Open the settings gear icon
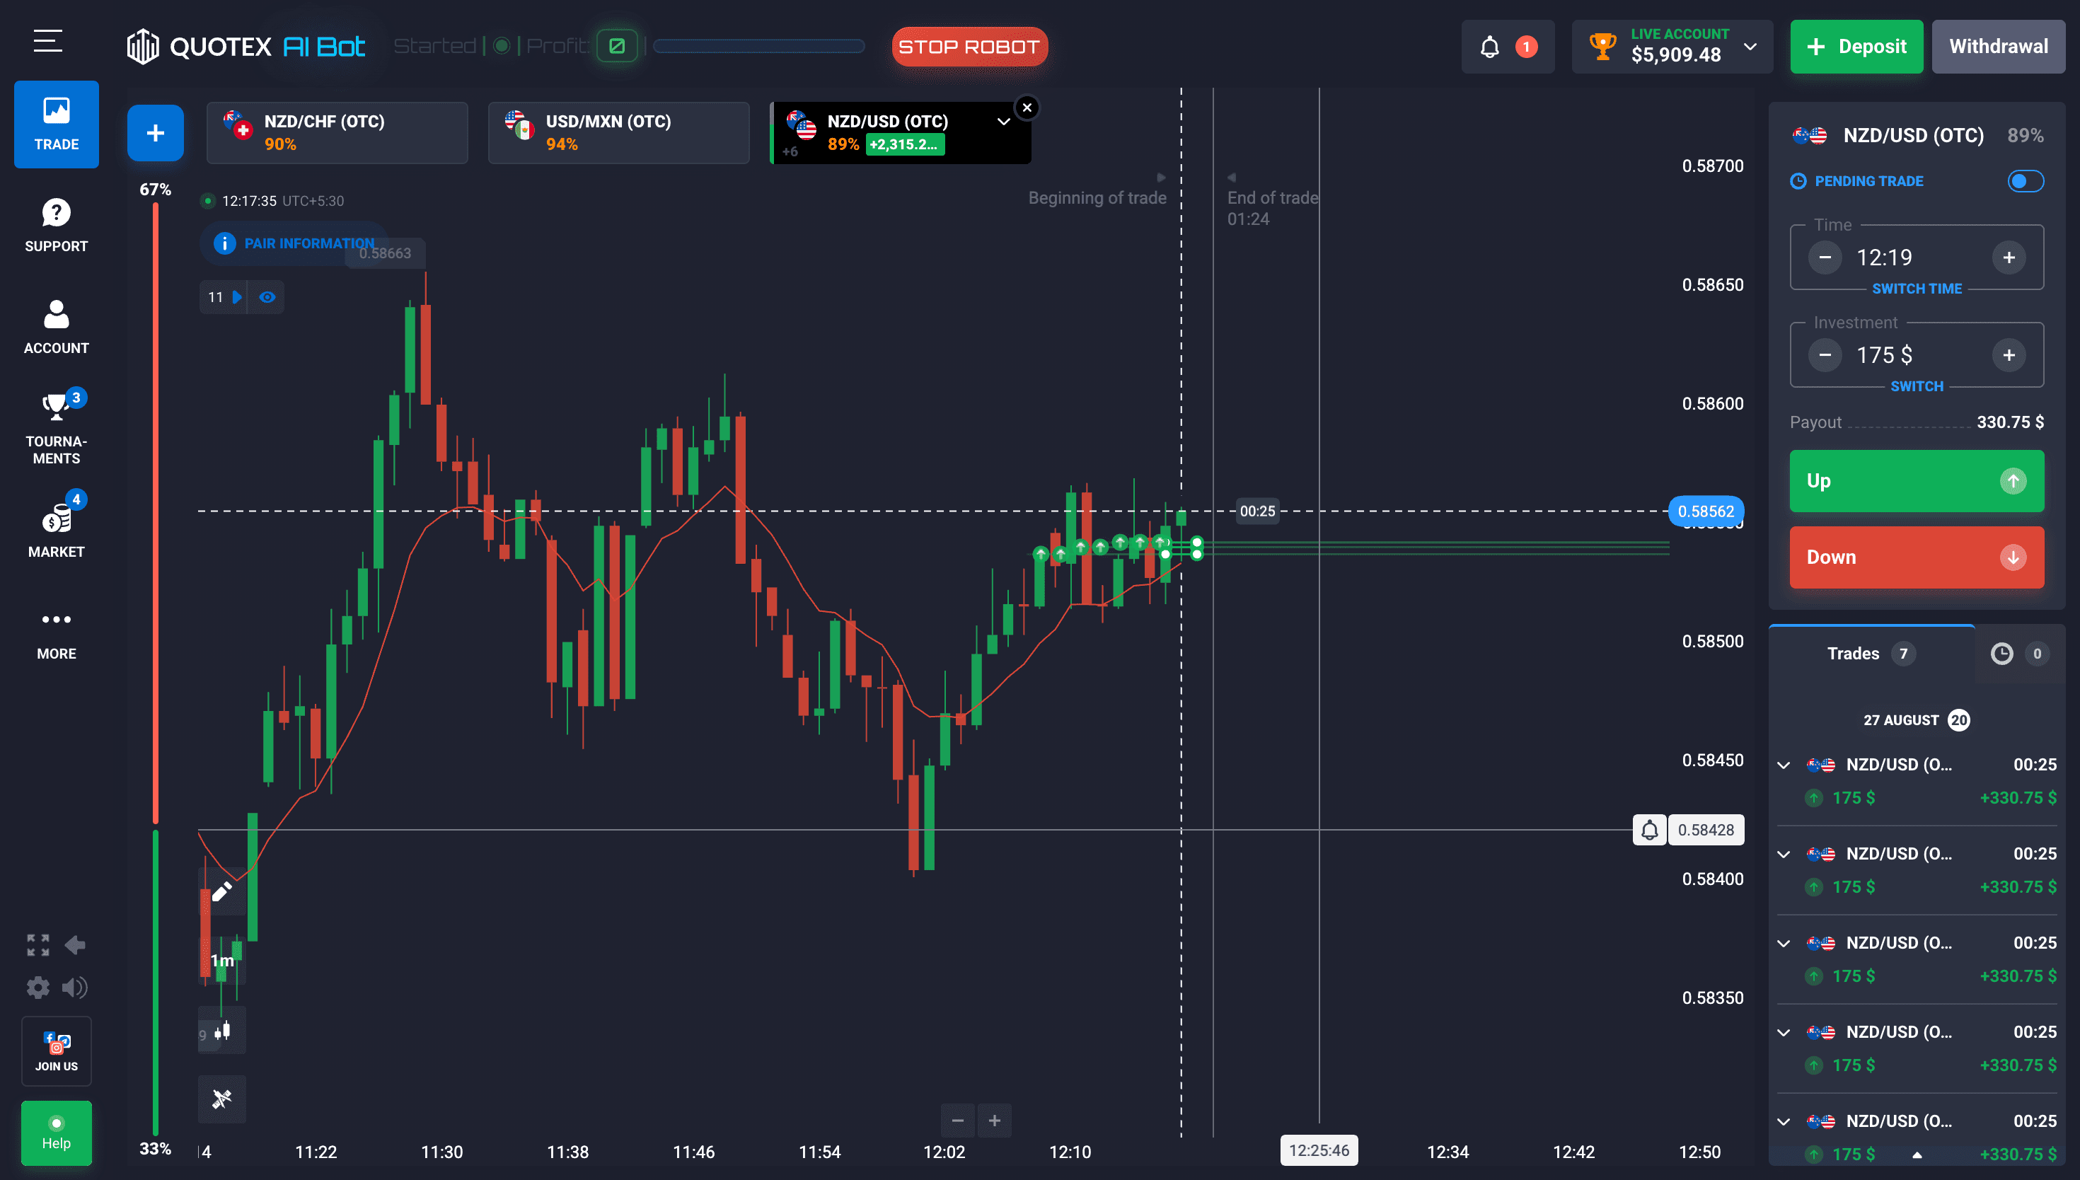The width and height of the screenshot is (2080, 1180). click(38, 987)
